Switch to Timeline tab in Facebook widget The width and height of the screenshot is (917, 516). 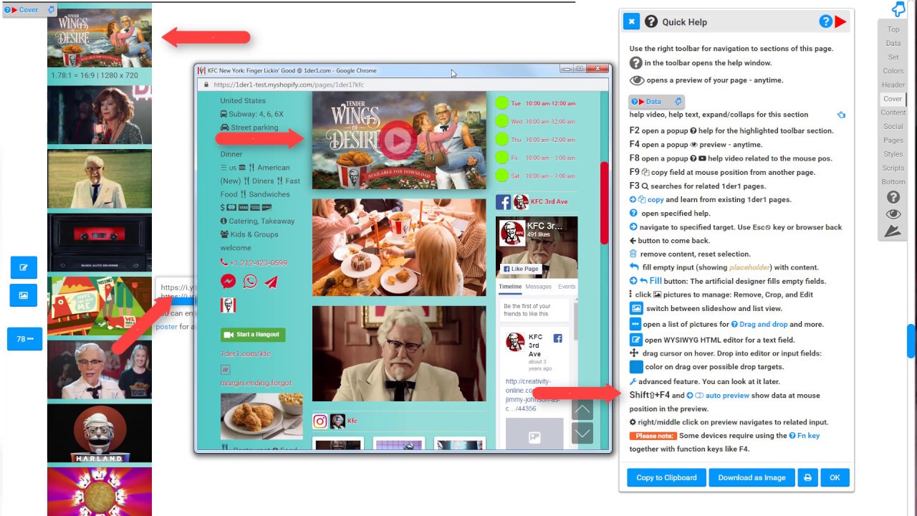(510, 287)
